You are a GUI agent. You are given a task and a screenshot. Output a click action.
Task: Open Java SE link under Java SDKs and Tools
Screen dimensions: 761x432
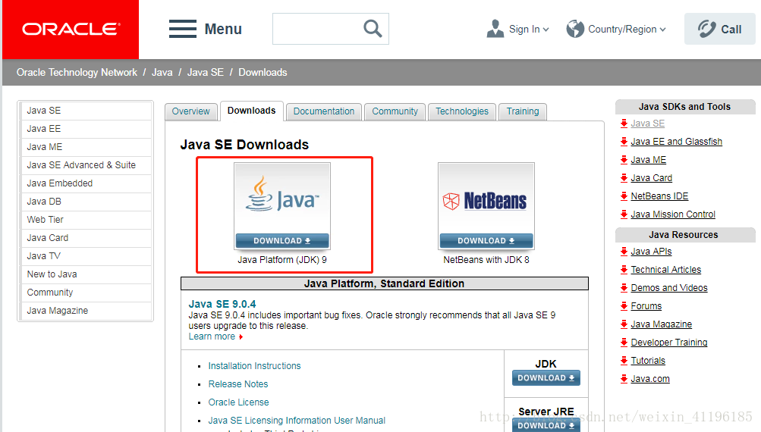click(647, 124)
